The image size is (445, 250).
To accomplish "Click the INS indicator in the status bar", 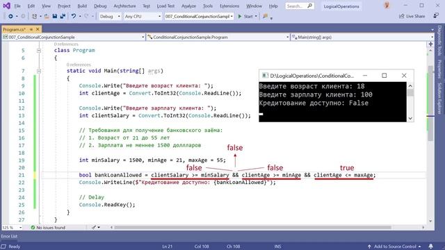I will tap(277, 247).
